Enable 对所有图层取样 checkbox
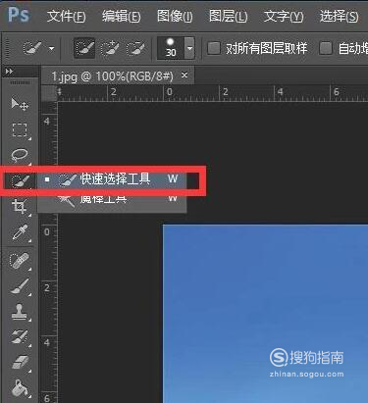Viewport: 368px width, 403px height. click(214, 48)
